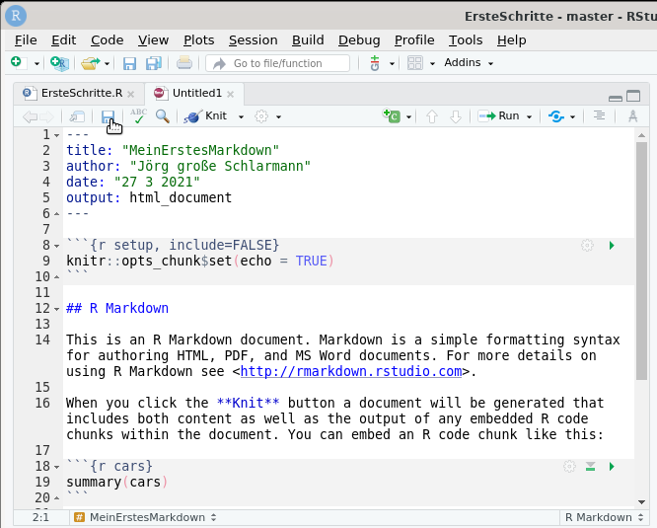Collapse setup chunk fold arrow at line 8
Screen dimensions: 657x528
pyautogui.click(x=56, y=246)
